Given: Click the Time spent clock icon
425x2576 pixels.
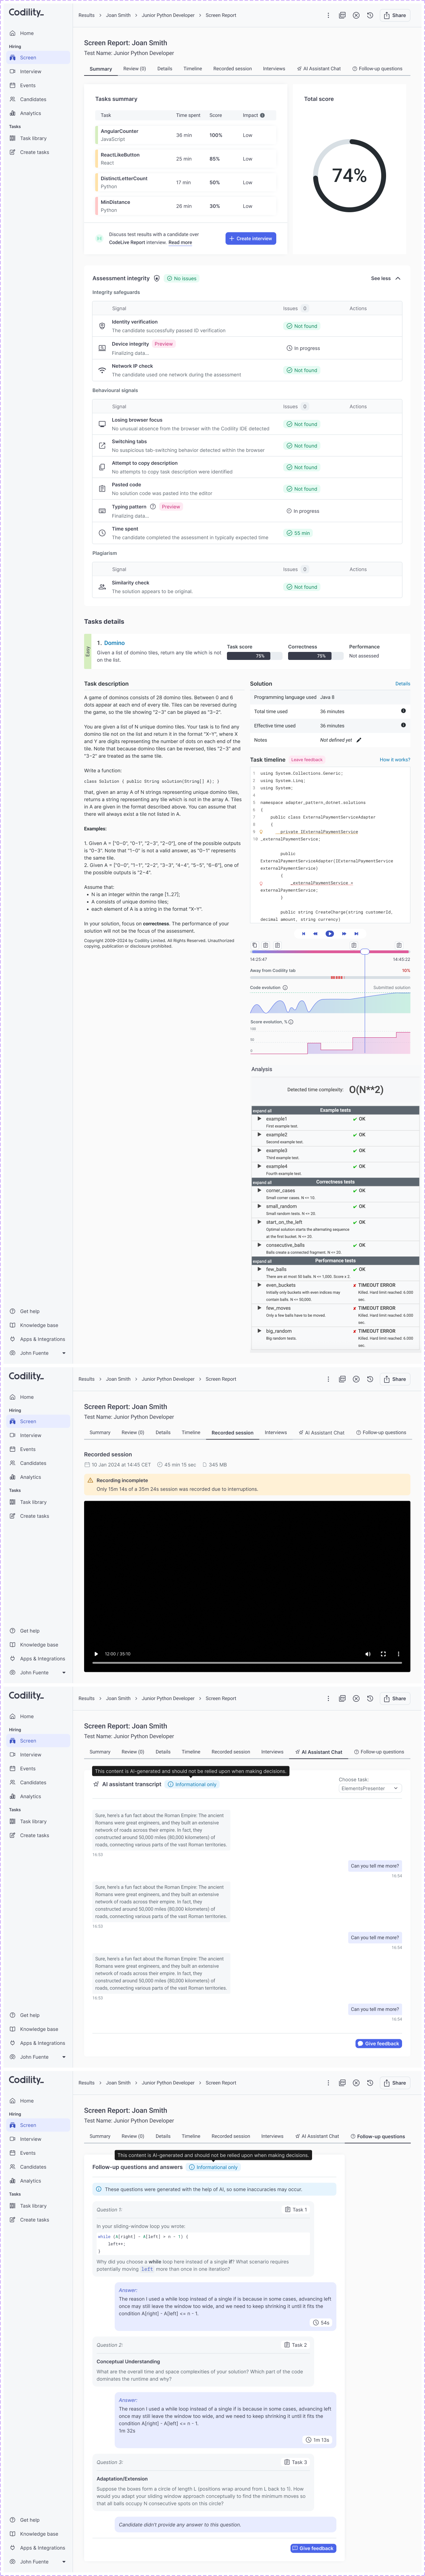Looking at the screenshot, I should (x=102, y=533).
